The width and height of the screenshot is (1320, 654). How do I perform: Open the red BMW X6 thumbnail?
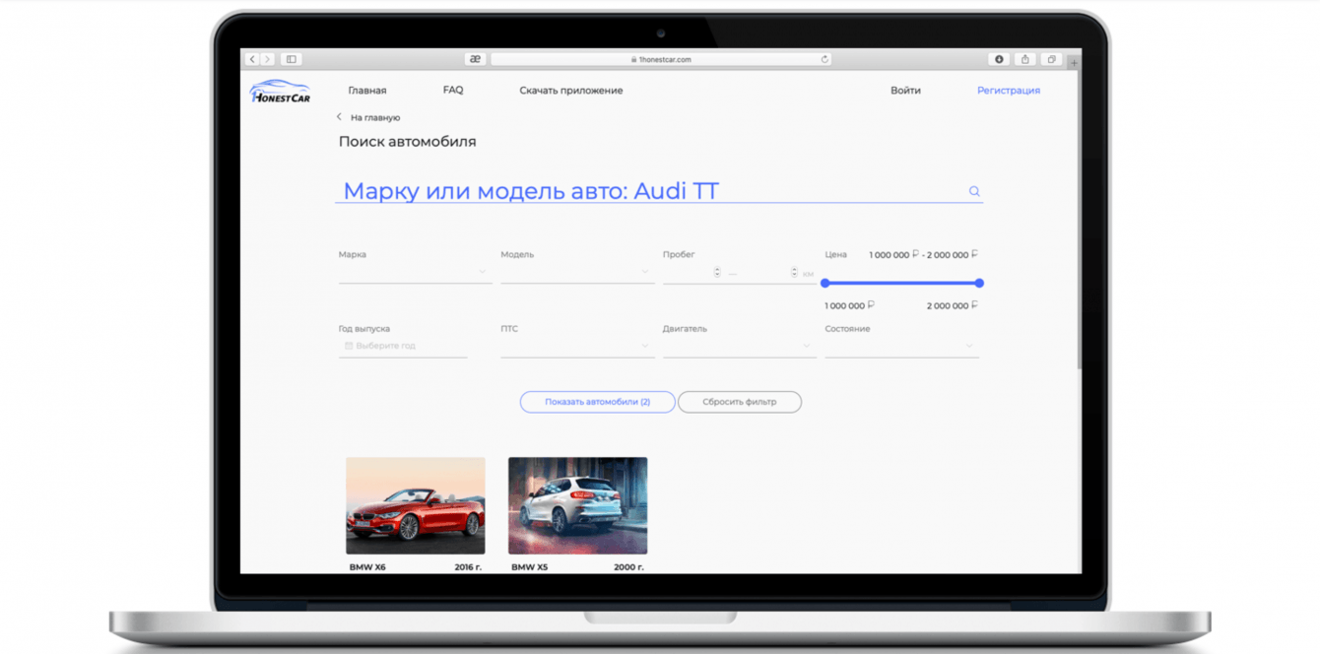pyautogui.click(x=416, y=505)
